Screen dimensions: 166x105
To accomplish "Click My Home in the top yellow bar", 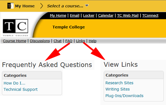I will (25, 6).
